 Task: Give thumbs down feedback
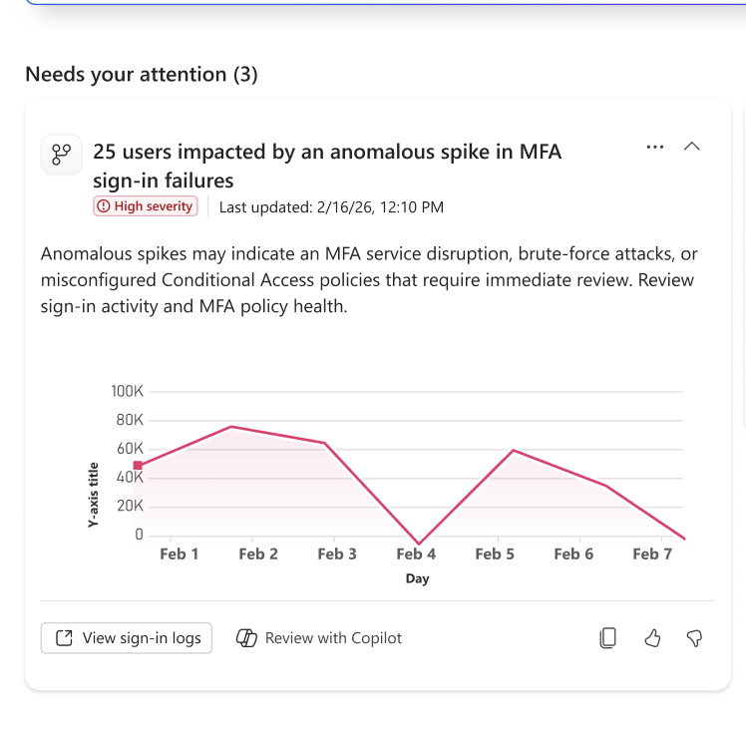coord(694,638)
